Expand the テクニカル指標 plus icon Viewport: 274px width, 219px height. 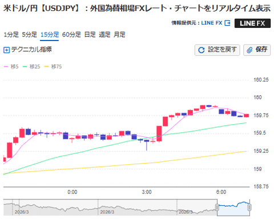click(6, 50)
